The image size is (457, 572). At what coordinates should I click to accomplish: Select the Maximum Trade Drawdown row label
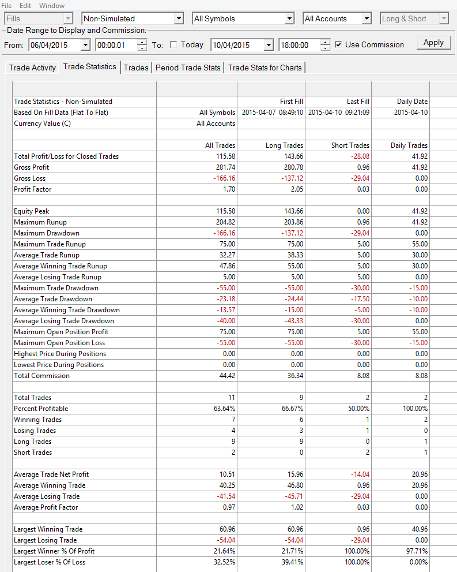point(56,288)
